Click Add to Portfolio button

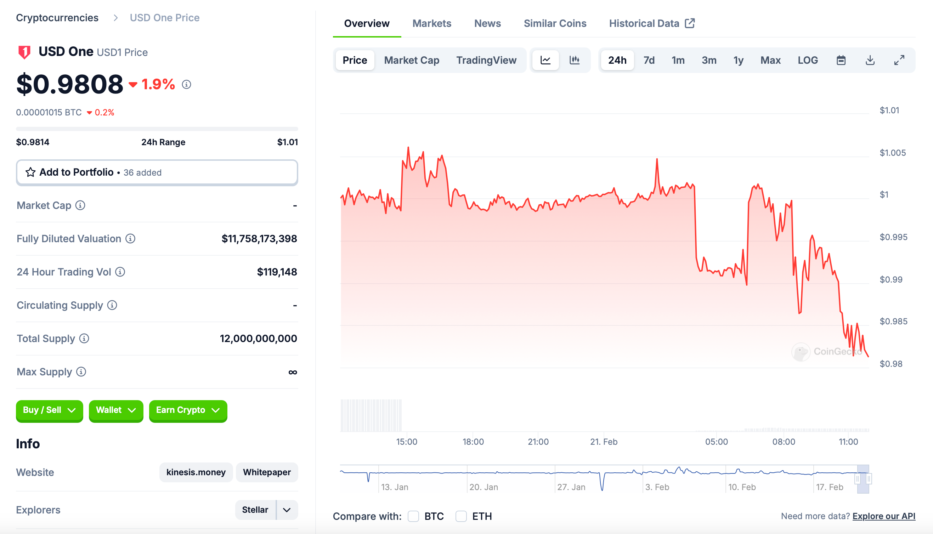pos(157,172)
